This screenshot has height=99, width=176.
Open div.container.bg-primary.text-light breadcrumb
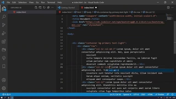pyautogui.click(x=112, y=12)
